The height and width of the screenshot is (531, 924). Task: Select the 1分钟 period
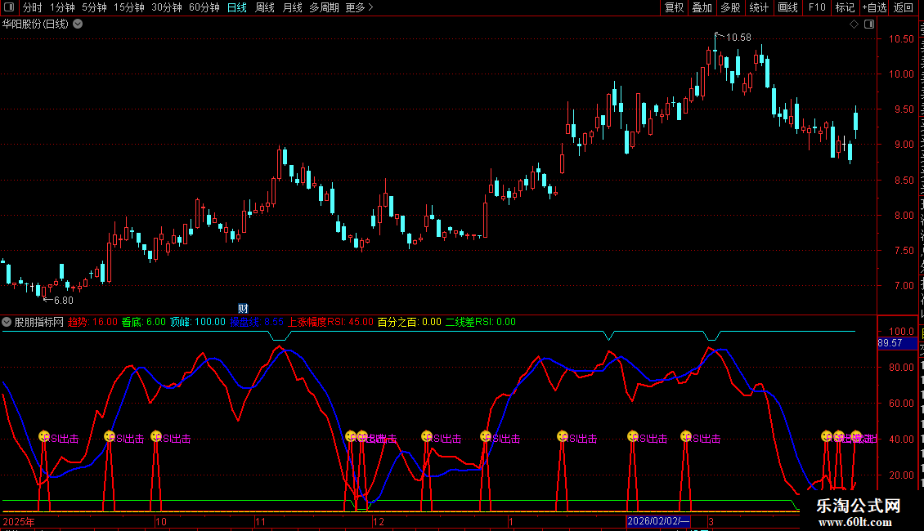[62, 7]
